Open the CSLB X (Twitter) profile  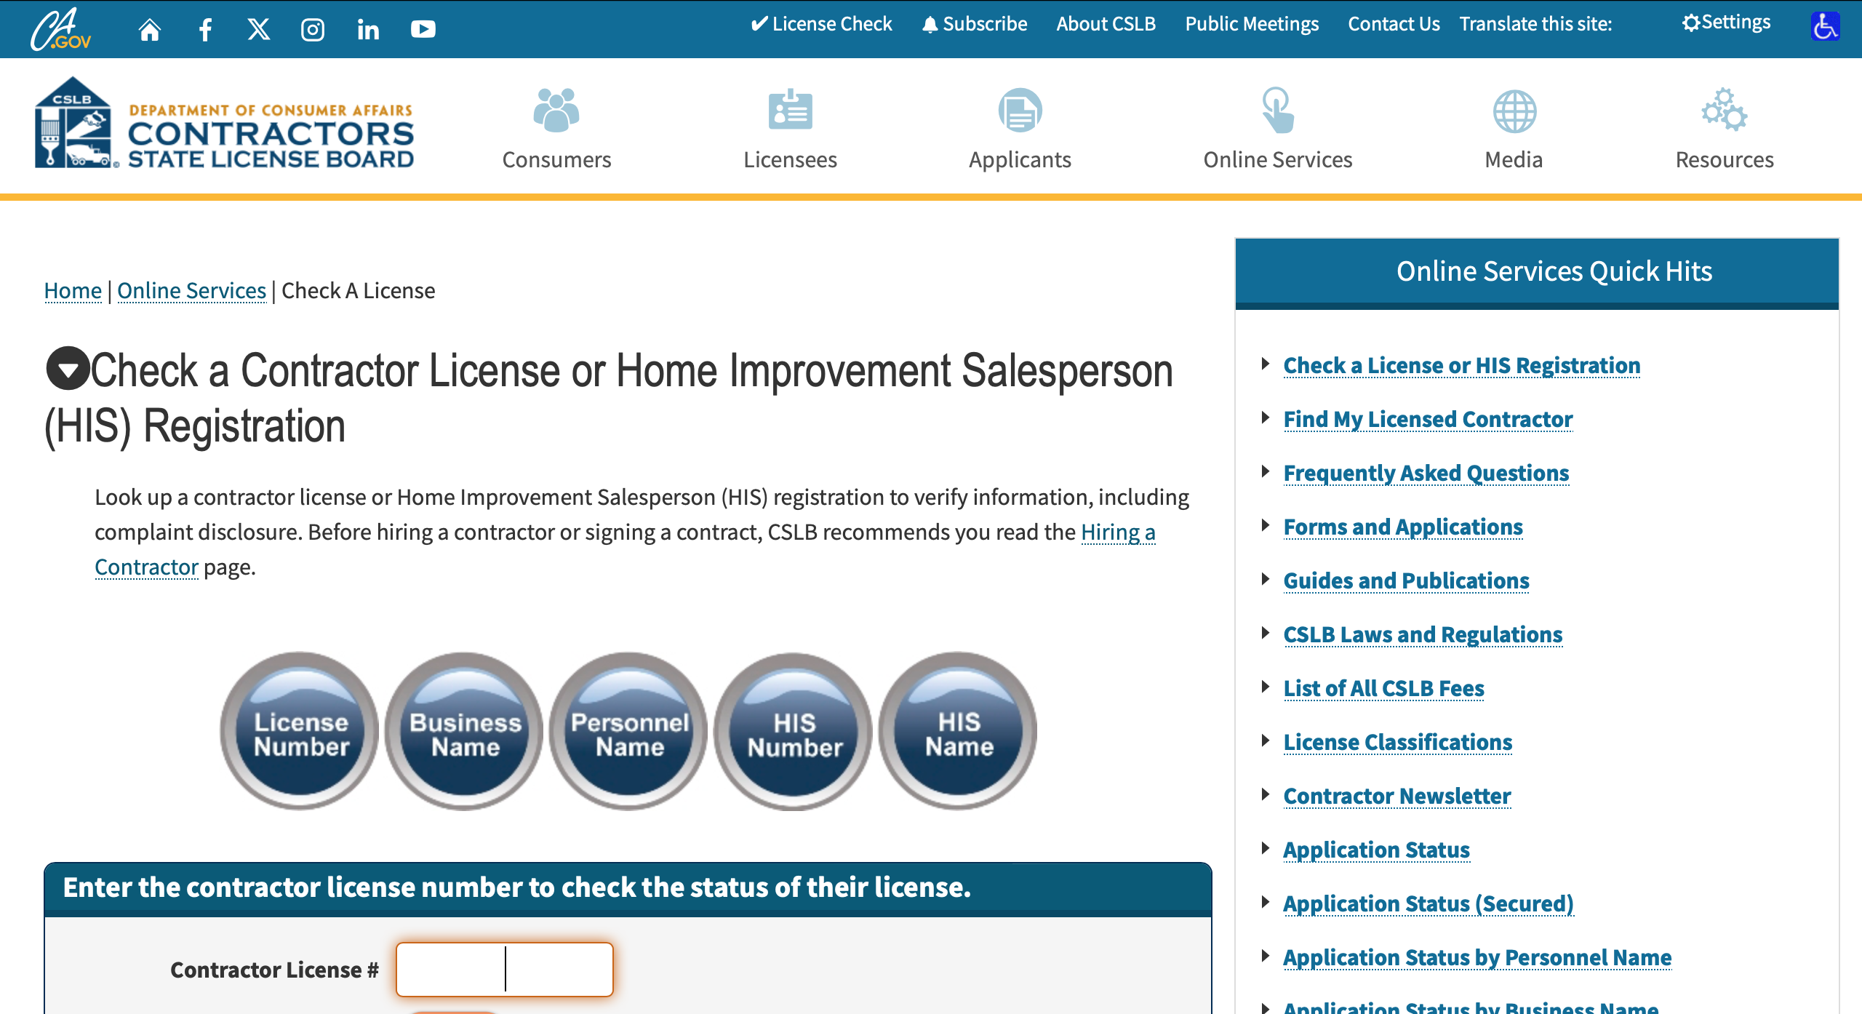pyautogui.click(x=259, y=29)
